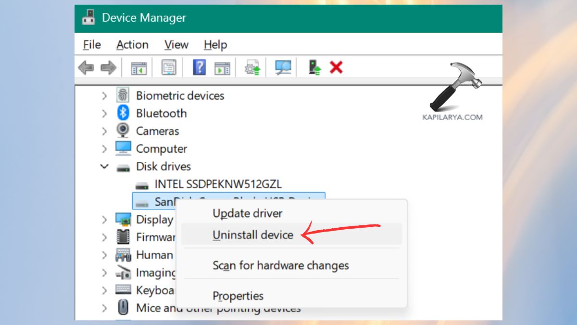Collapse the Disk drives category
Viewport: 577px width, 325px height.
coord(104,166)
